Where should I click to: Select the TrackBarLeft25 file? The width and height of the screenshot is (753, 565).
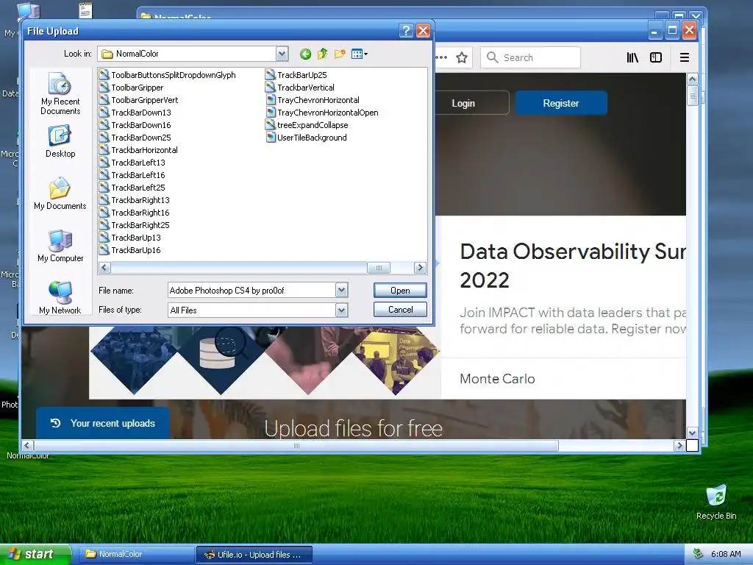[132, 188]
